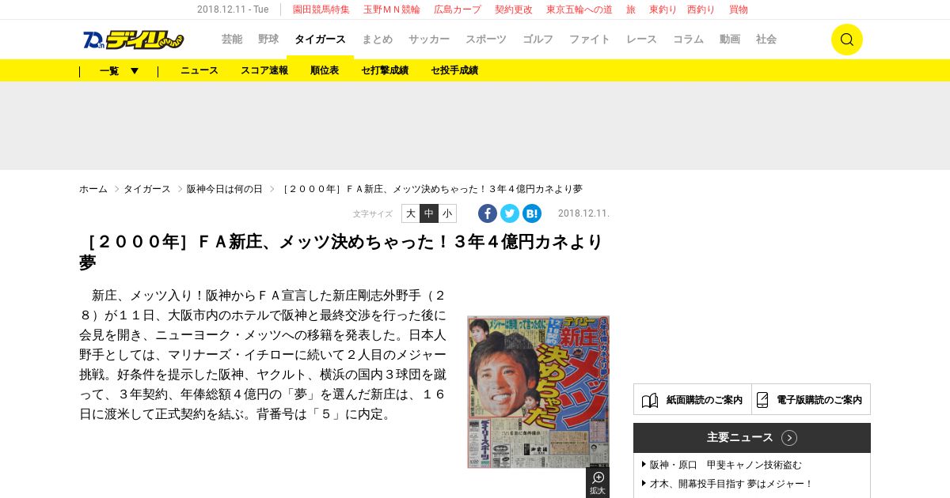Click 紙面購読のご案内 button
The height and width of the screenshot is (498, 950).
(693, 399)
